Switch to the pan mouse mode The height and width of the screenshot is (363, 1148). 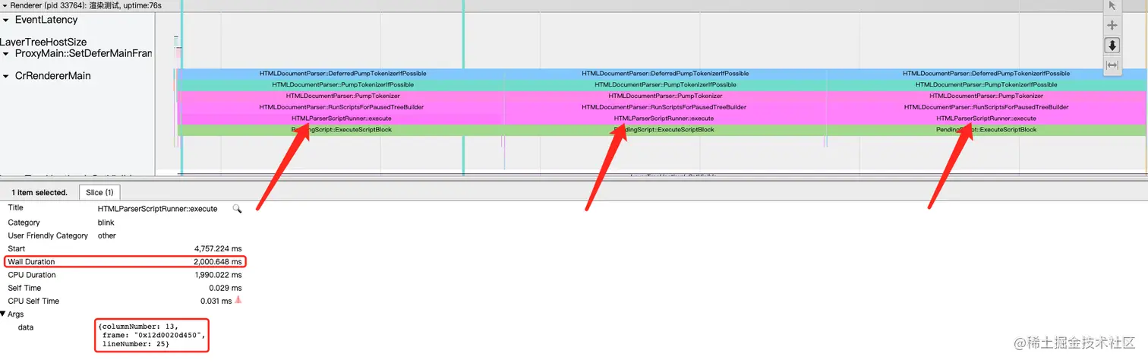[1112, 25]
